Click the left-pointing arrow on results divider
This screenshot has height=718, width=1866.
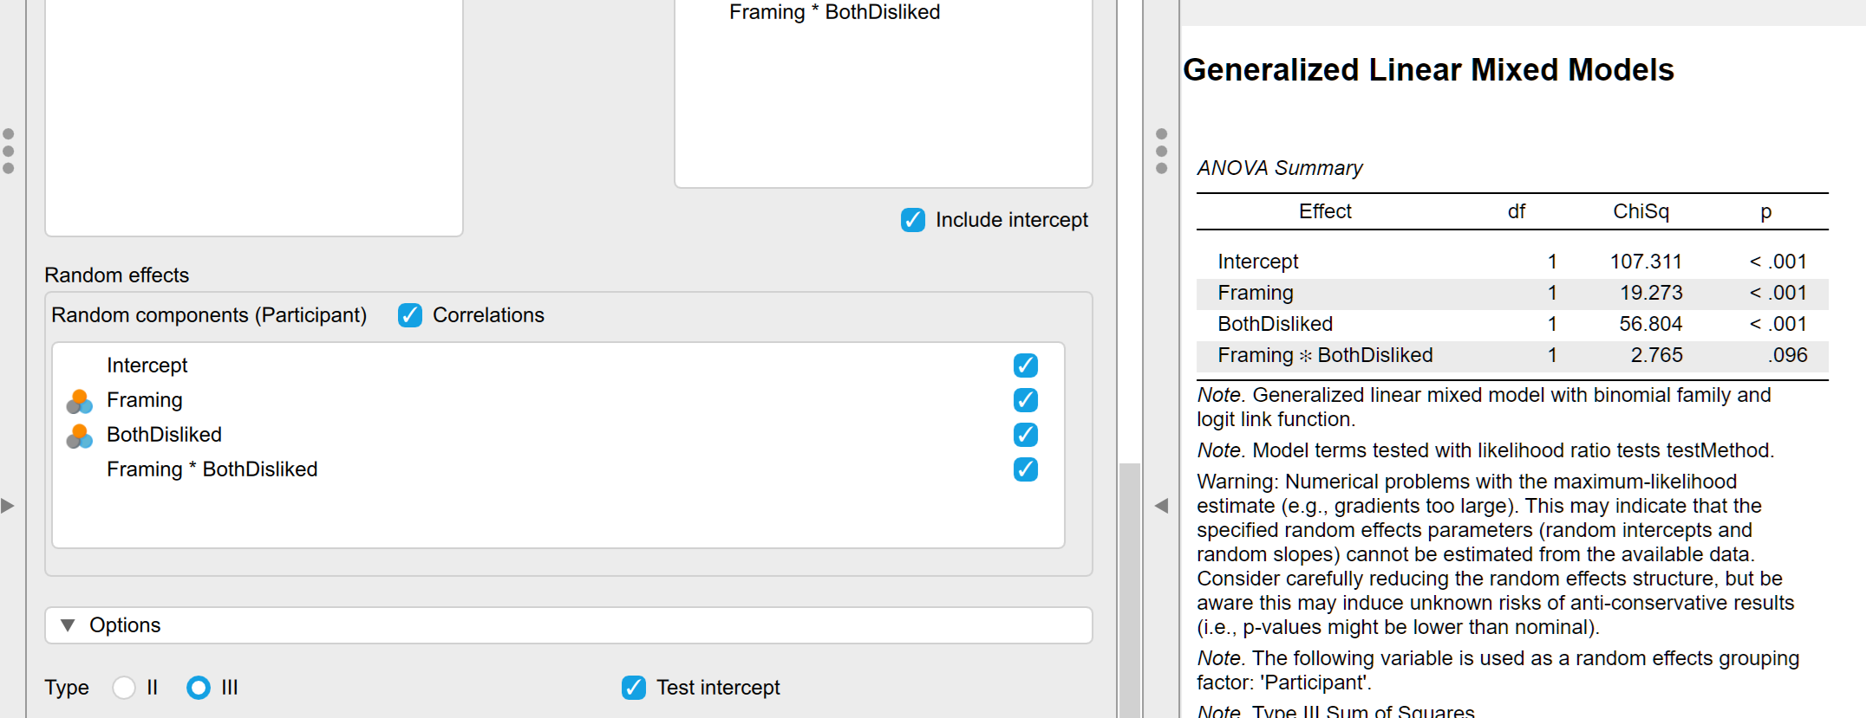(x=1161, y=506)
